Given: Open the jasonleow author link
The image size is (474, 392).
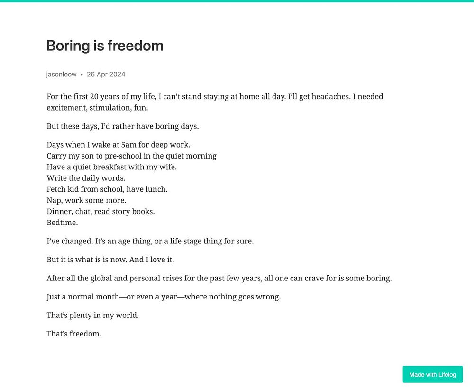Looking at the screenshot, I should click(61, 75).
